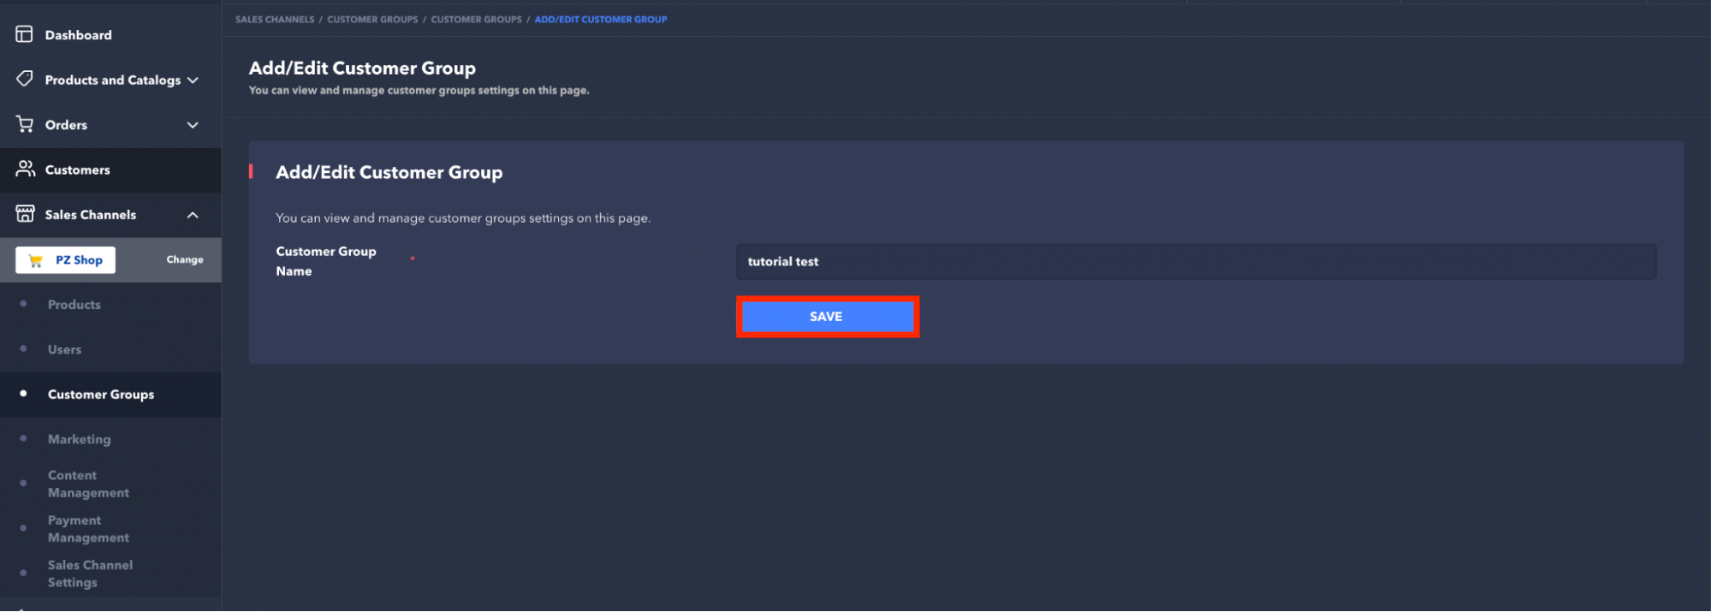This screenshot has width=1711, height=612.
Task: Click the Customer Group Name input field
Action: 1196,262
